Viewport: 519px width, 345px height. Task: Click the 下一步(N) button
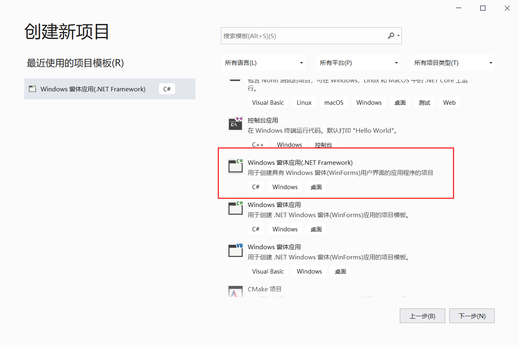[x=472, y=316]
